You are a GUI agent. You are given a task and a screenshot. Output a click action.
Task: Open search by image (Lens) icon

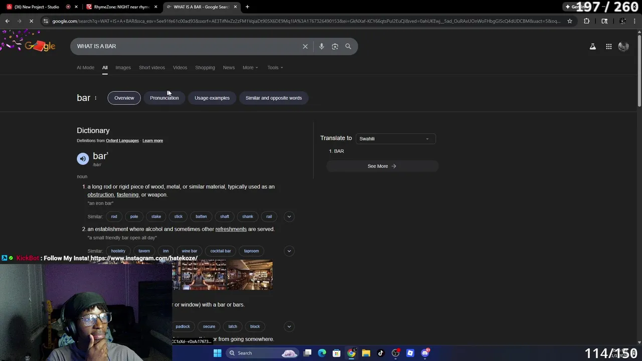coord(335,46)
